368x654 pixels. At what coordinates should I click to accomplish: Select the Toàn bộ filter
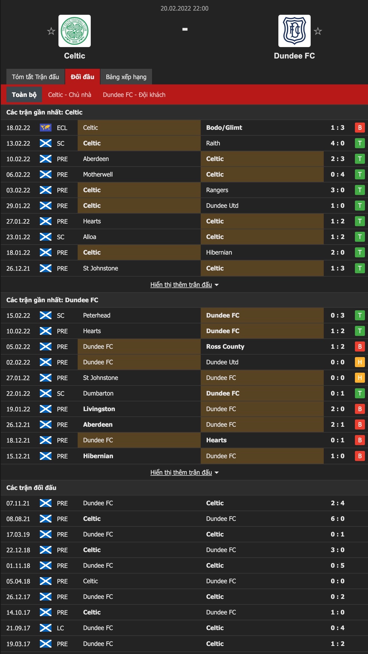[x=24, y=95]
